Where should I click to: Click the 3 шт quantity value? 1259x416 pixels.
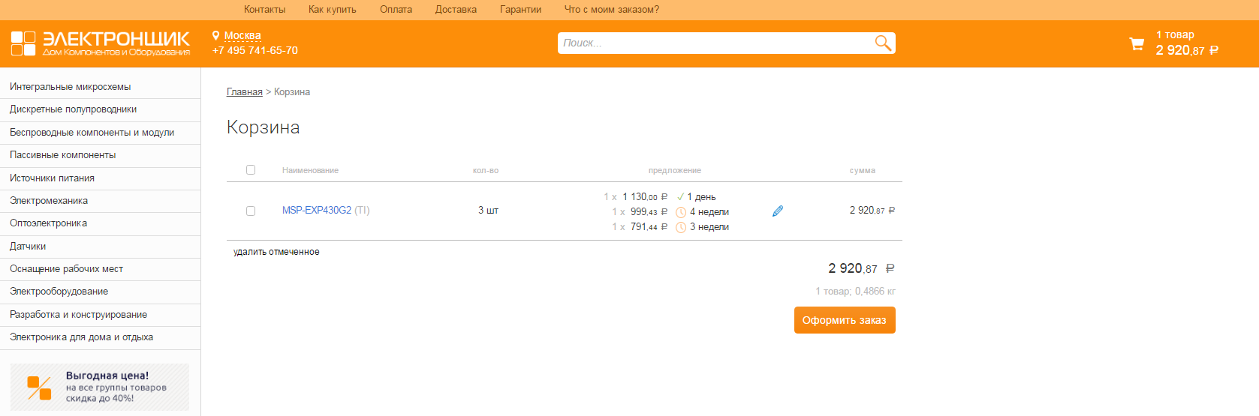click(x=488, y=211)
